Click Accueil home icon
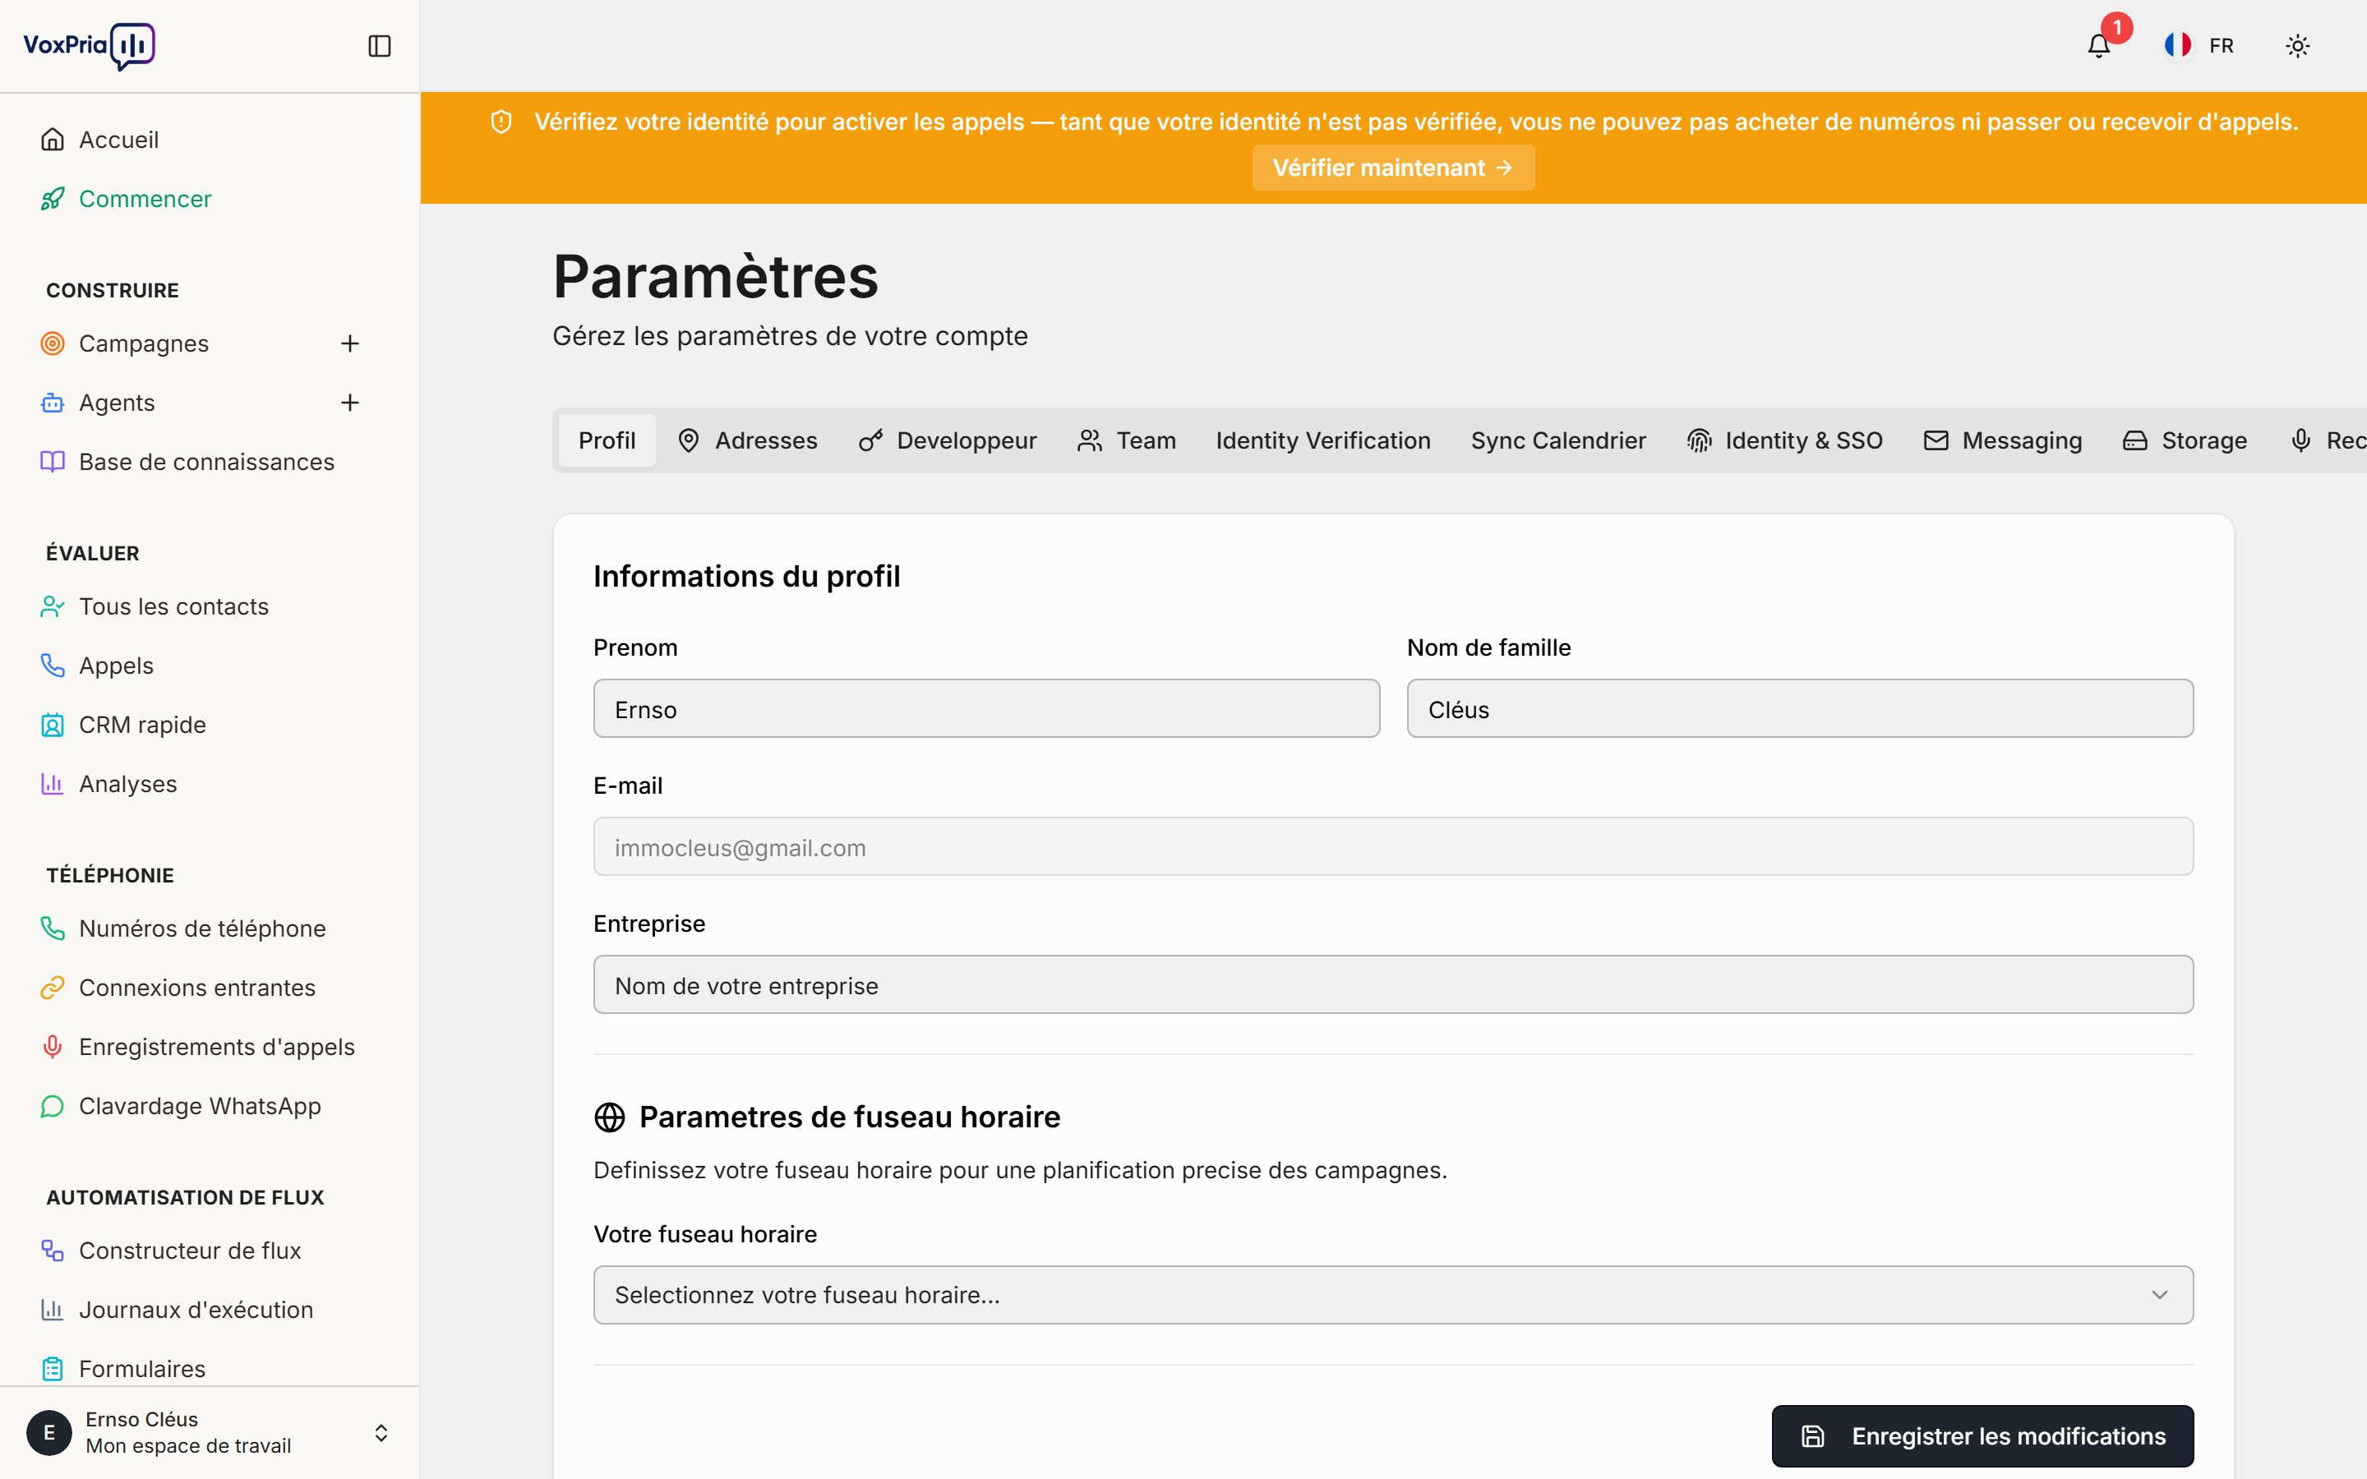Image resolution: width=2367 pixels, height=1479 pixels. pyautogui.click(x=53, y=140)
